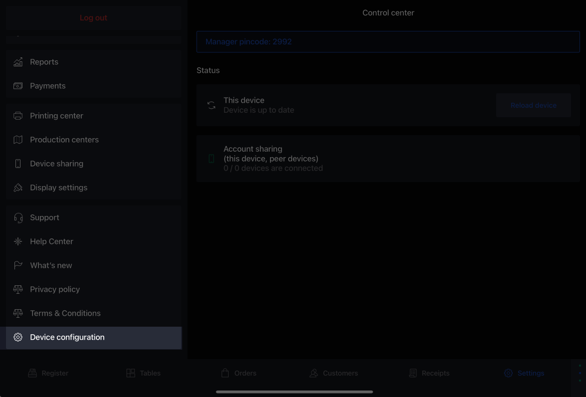
Task: Switch to the Register tab
Action: [x=48, y=373]
